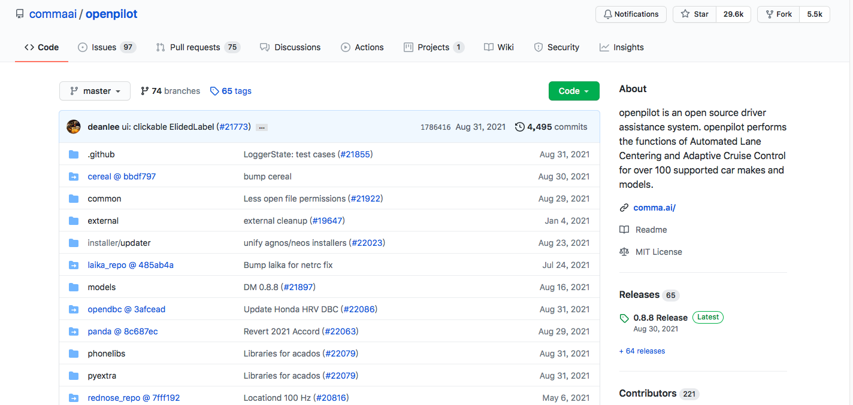Click the phonelibs folder icon
Viewport: 853px width, 405px height.
point(74,354)
